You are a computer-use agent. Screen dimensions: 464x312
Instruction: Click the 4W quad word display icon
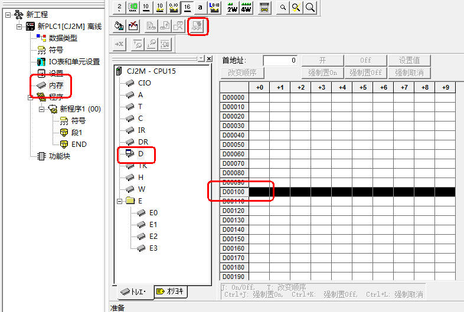point(246,7)
